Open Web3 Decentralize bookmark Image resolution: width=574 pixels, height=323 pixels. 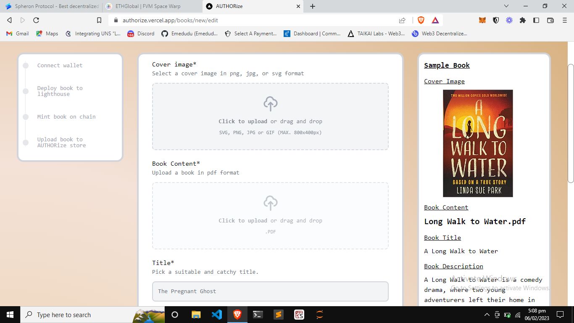point(439,34)
